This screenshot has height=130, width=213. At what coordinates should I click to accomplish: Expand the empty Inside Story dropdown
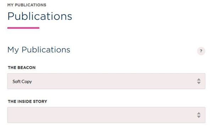pos(106,115)
